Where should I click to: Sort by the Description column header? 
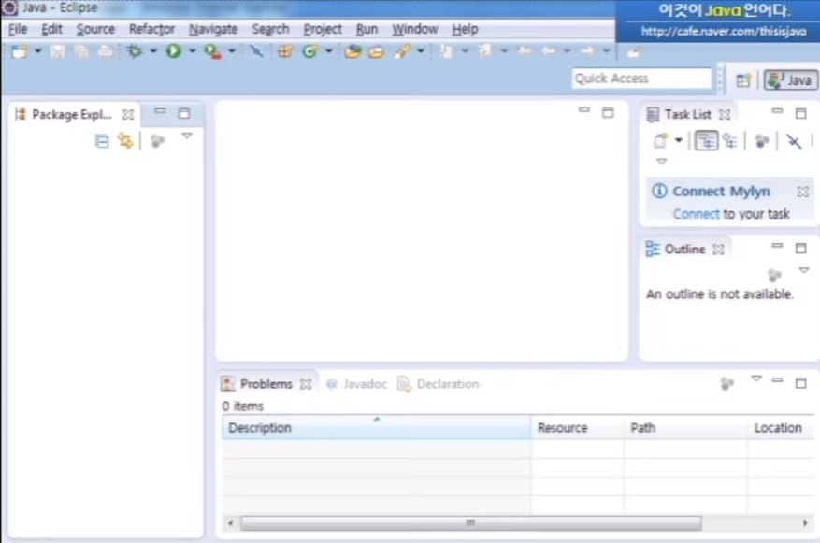pos(377,427)
